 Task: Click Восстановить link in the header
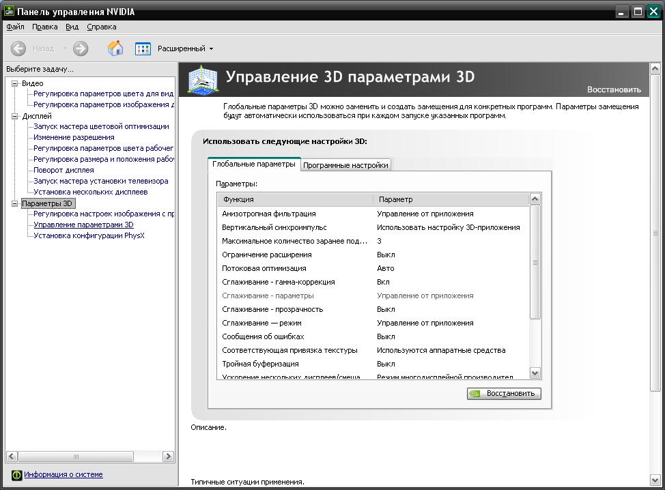coord(614,89)
